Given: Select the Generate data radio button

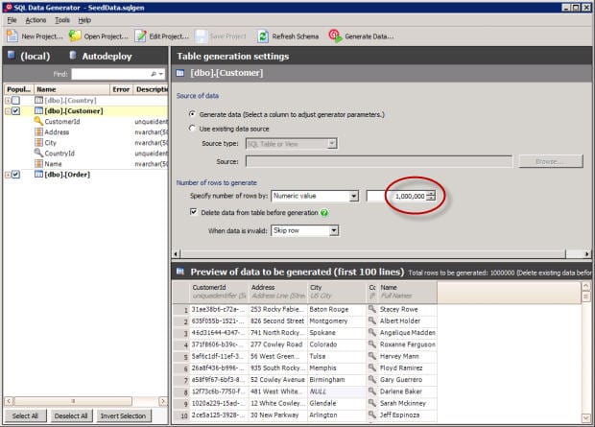Looking at the screenshot, I should coord(192,114).
